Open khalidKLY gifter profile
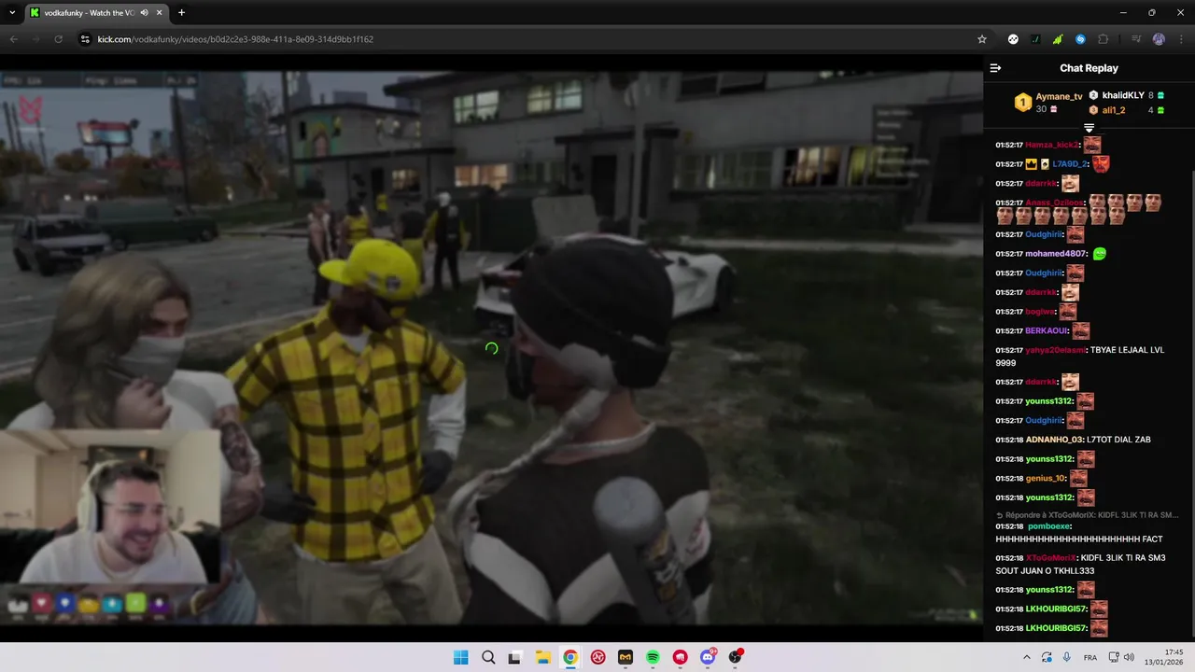The image size is (1195, 672). (x=1122, y=95)
